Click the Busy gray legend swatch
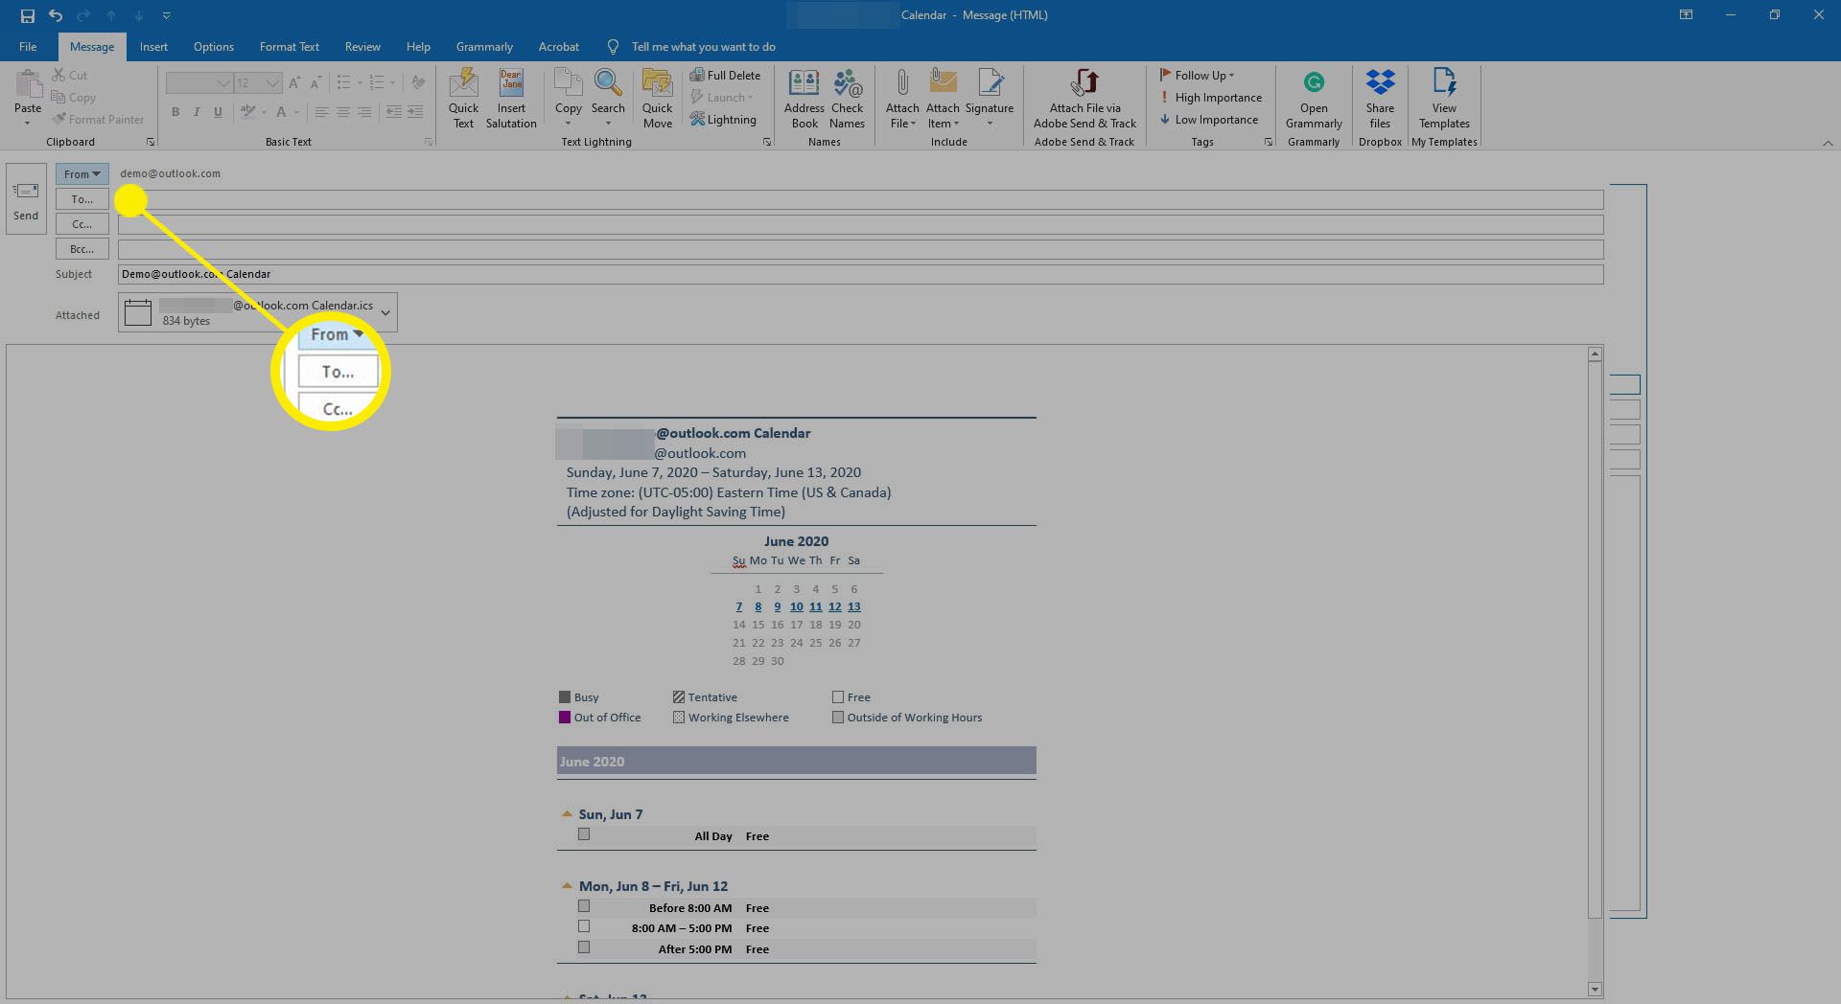Image resolution: width=1841 pixels, height=1004 pixels. [x=565, y=696]
